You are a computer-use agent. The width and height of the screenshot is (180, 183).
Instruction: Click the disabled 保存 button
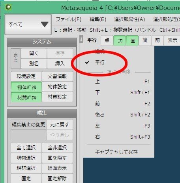tap(60, 53)
